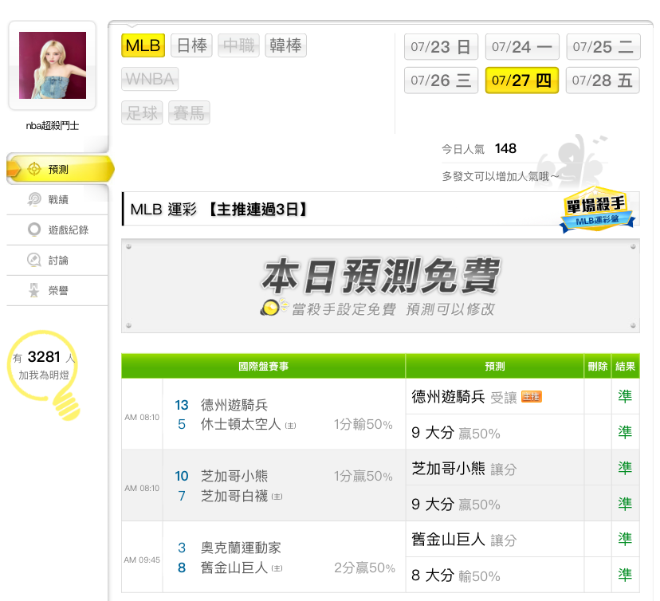Screen dimensions: 660x601
Task: Open the nba超殺鬥士 profile photo
Action: [53, 65]
